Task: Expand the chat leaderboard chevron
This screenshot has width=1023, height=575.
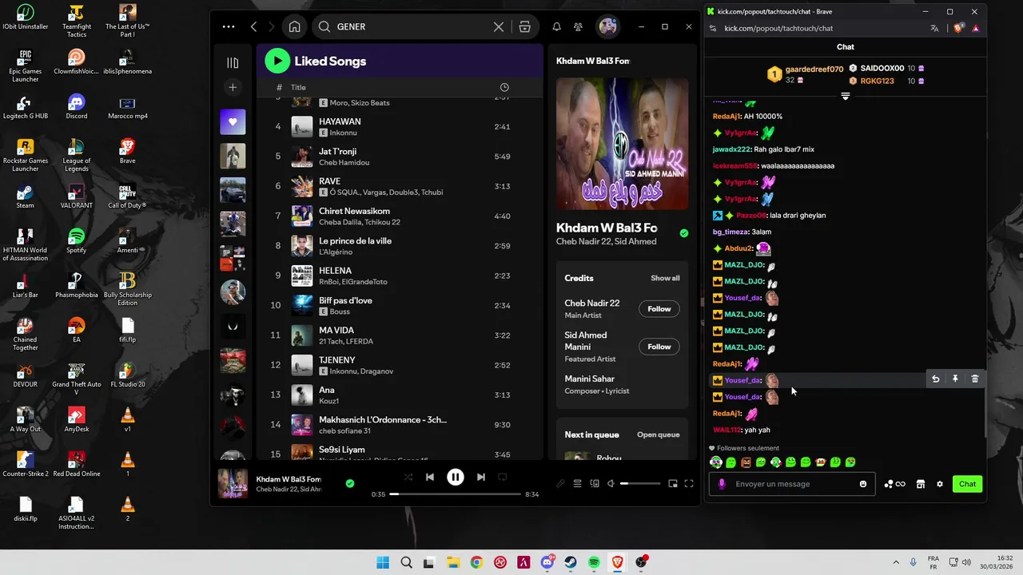Action: click(845, 96)
